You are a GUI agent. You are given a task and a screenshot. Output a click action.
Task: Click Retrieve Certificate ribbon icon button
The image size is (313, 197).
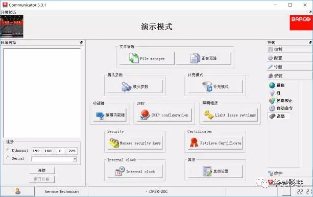pos(215,143)
